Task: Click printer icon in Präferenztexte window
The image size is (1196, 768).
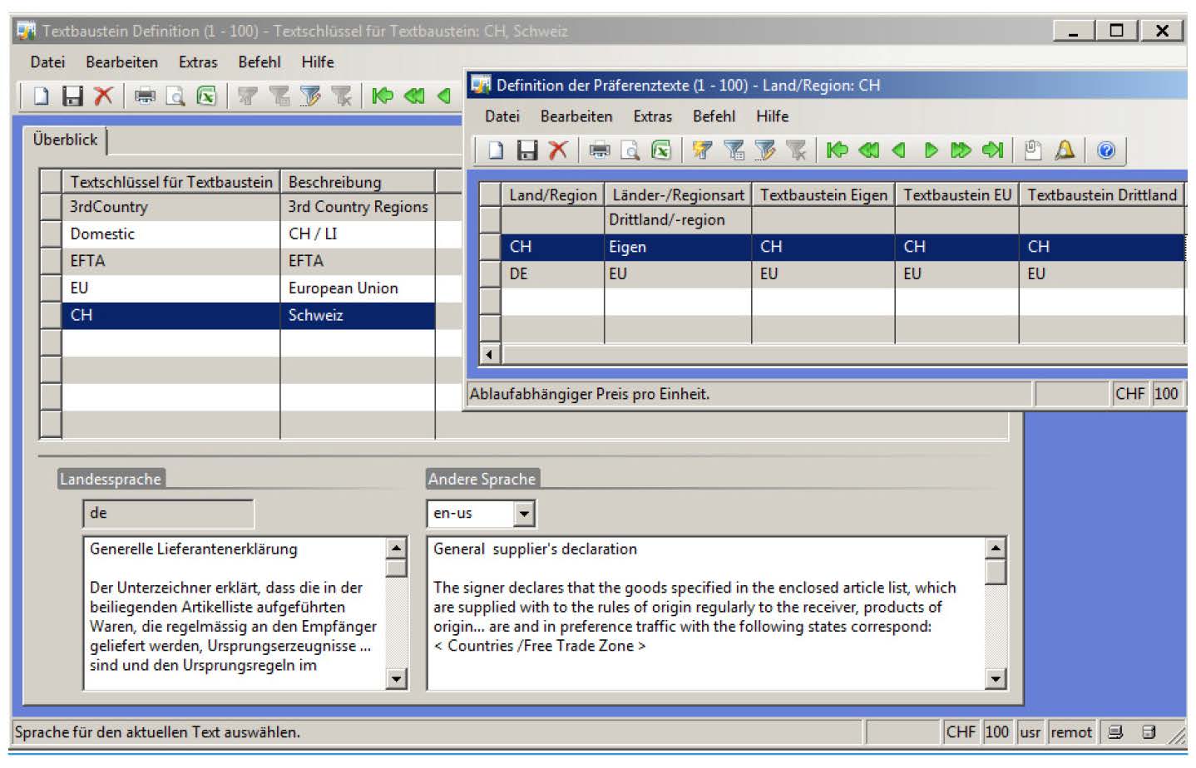Action: pyautogui.click(x=600, y=150)
